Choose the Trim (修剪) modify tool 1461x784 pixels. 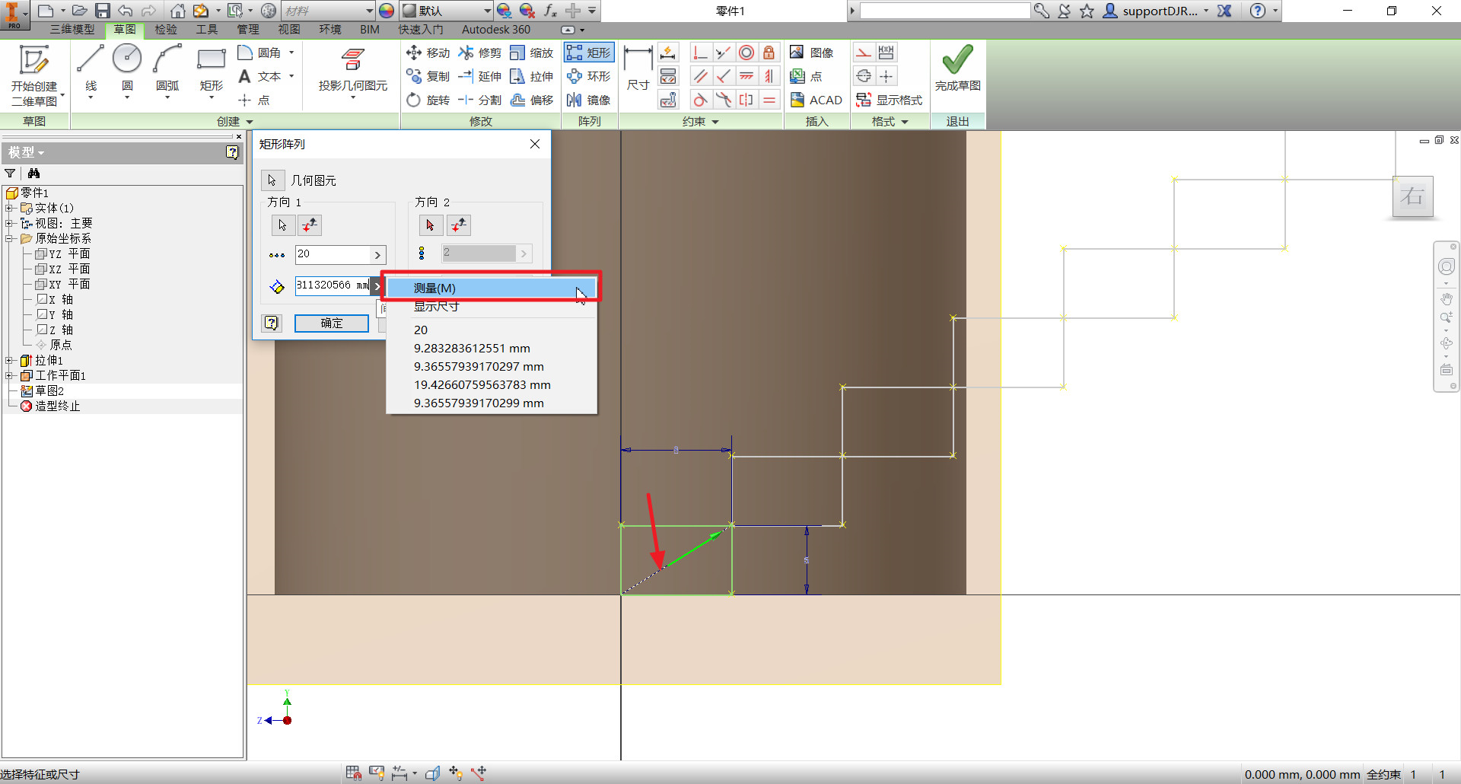pos(480,53)
